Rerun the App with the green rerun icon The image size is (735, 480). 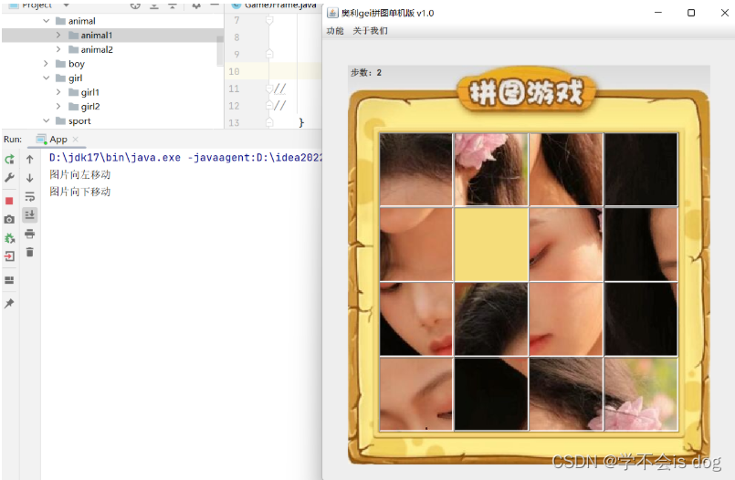pyautogui.click(x=9, y=160)
